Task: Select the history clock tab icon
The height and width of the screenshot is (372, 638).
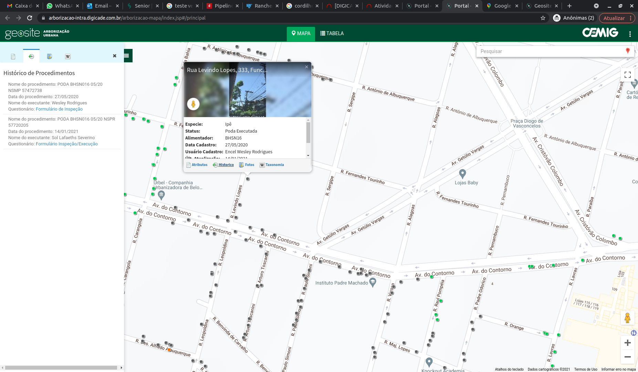Action: click(x=31, y=56)
